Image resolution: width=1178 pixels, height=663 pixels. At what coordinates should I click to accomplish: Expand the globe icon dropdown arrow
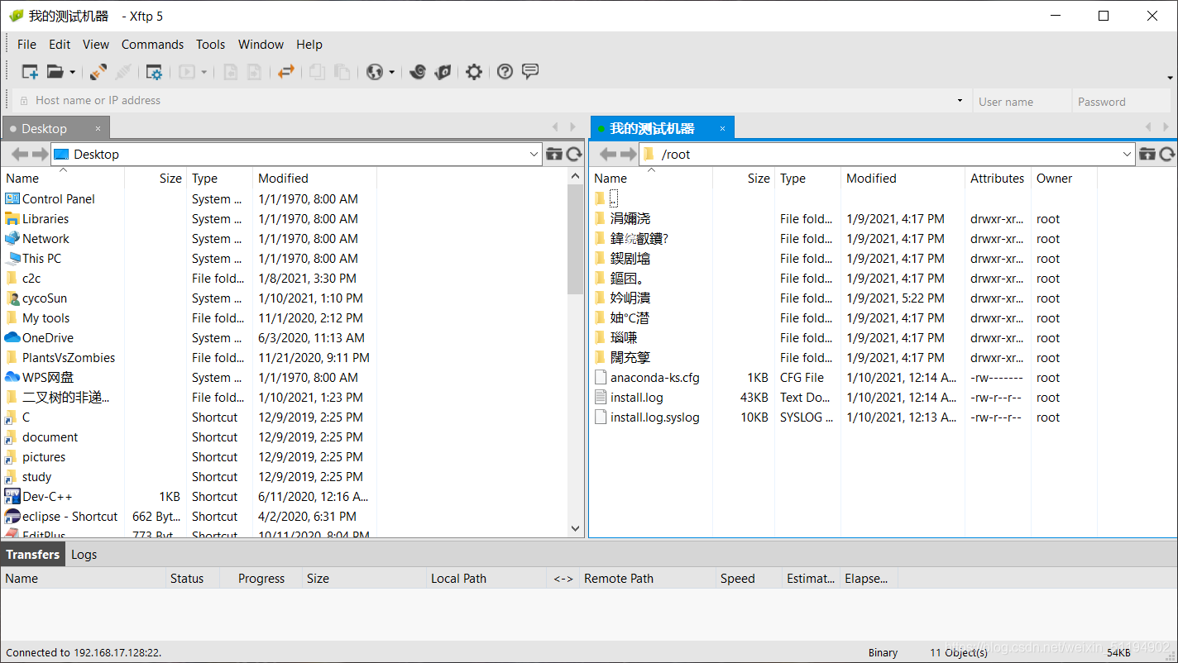coord(391,72)
